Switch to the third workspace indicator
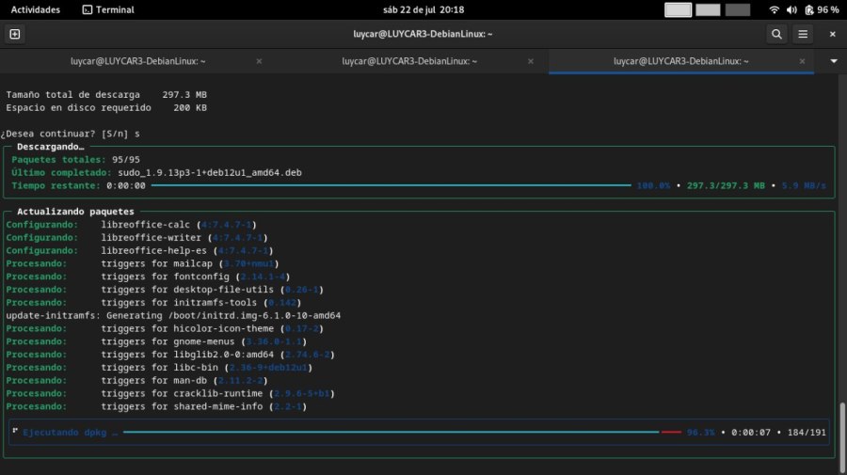Viewport: 847px width, 475px height. pyautogui.click(x=738, y=9)
